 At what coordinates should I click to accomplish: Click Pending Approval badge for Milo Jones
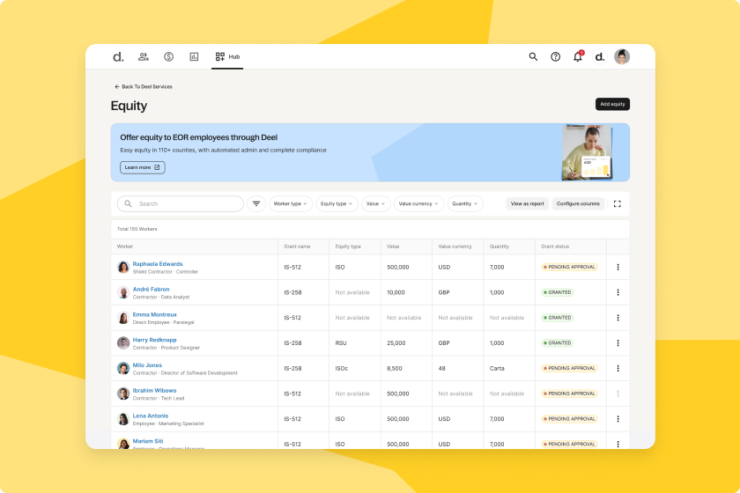pyautogui.click(x=570, y=369)
